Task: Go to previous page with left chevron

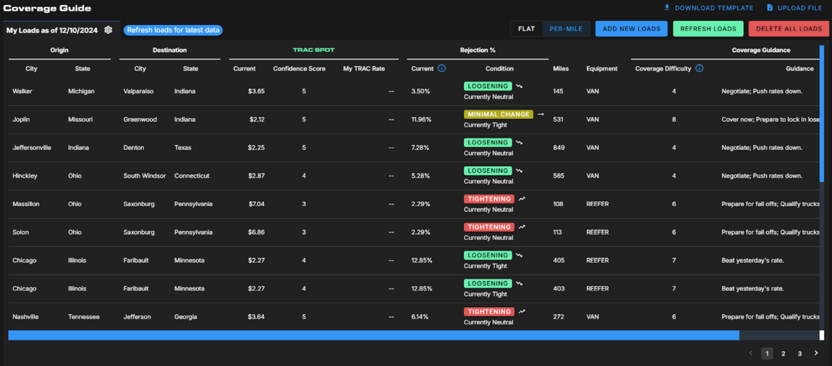Action: (751, 354)
